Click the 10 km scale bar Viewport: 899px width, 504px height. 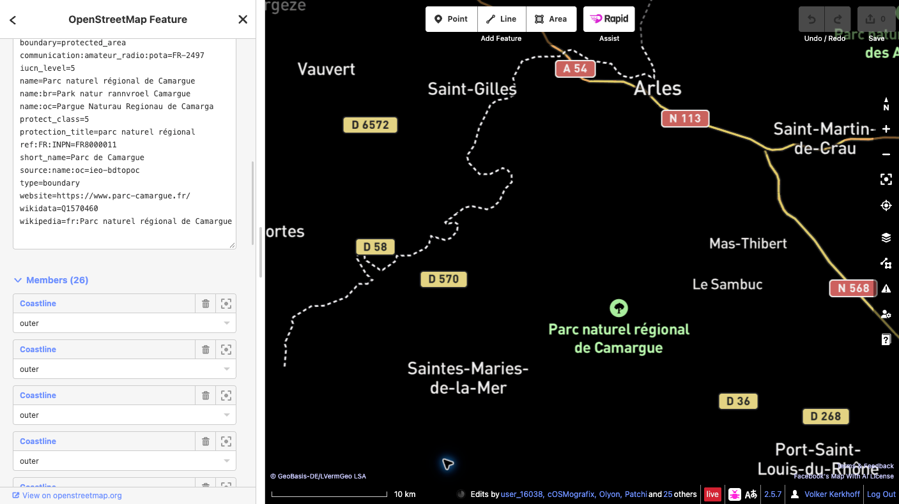pyautogui.click(x=344, y=494)
